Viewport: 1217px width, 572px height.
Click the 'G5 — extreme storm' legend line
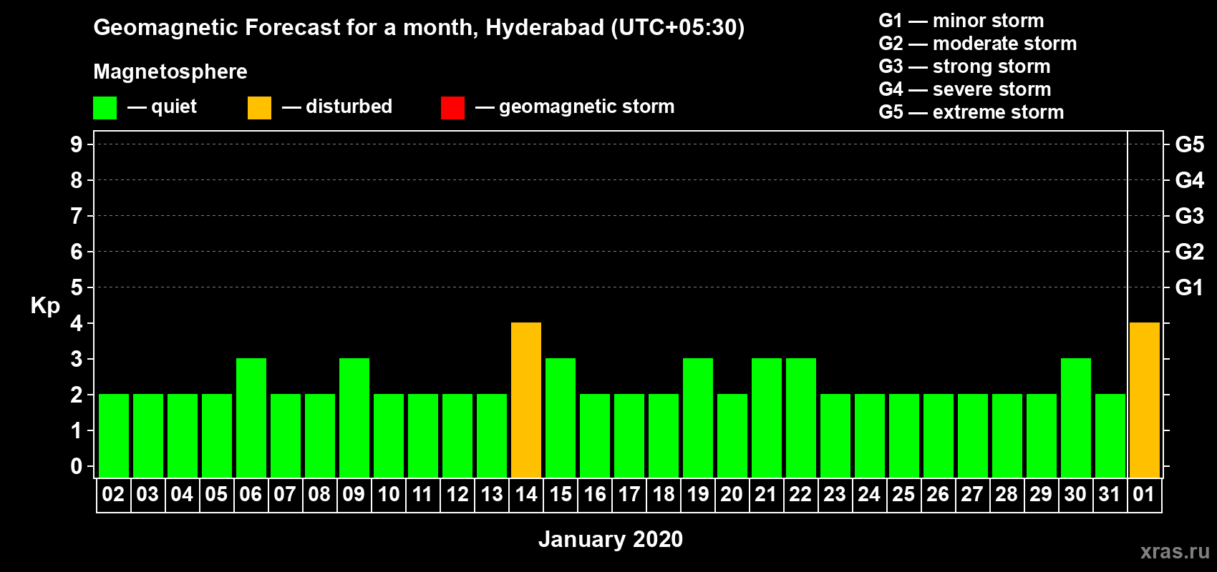click(971, 112)
